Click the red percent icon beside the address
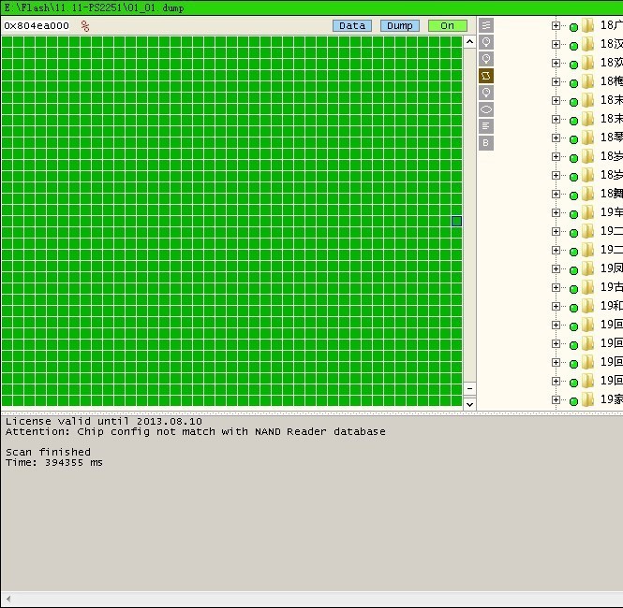This screenshot has width=623, height=608. (85, 26)
